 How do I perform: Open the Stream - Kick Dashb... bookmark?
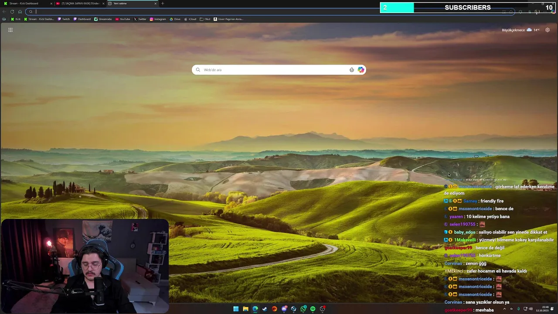pos(39,19)
